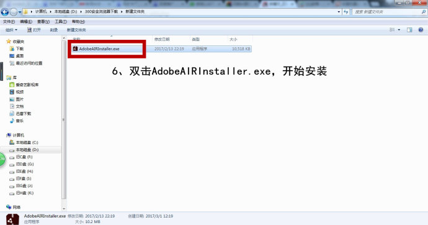Screen dimensions: 428x225
Task: Go back with the blue Back arrow
Action: tap(4, 12)
